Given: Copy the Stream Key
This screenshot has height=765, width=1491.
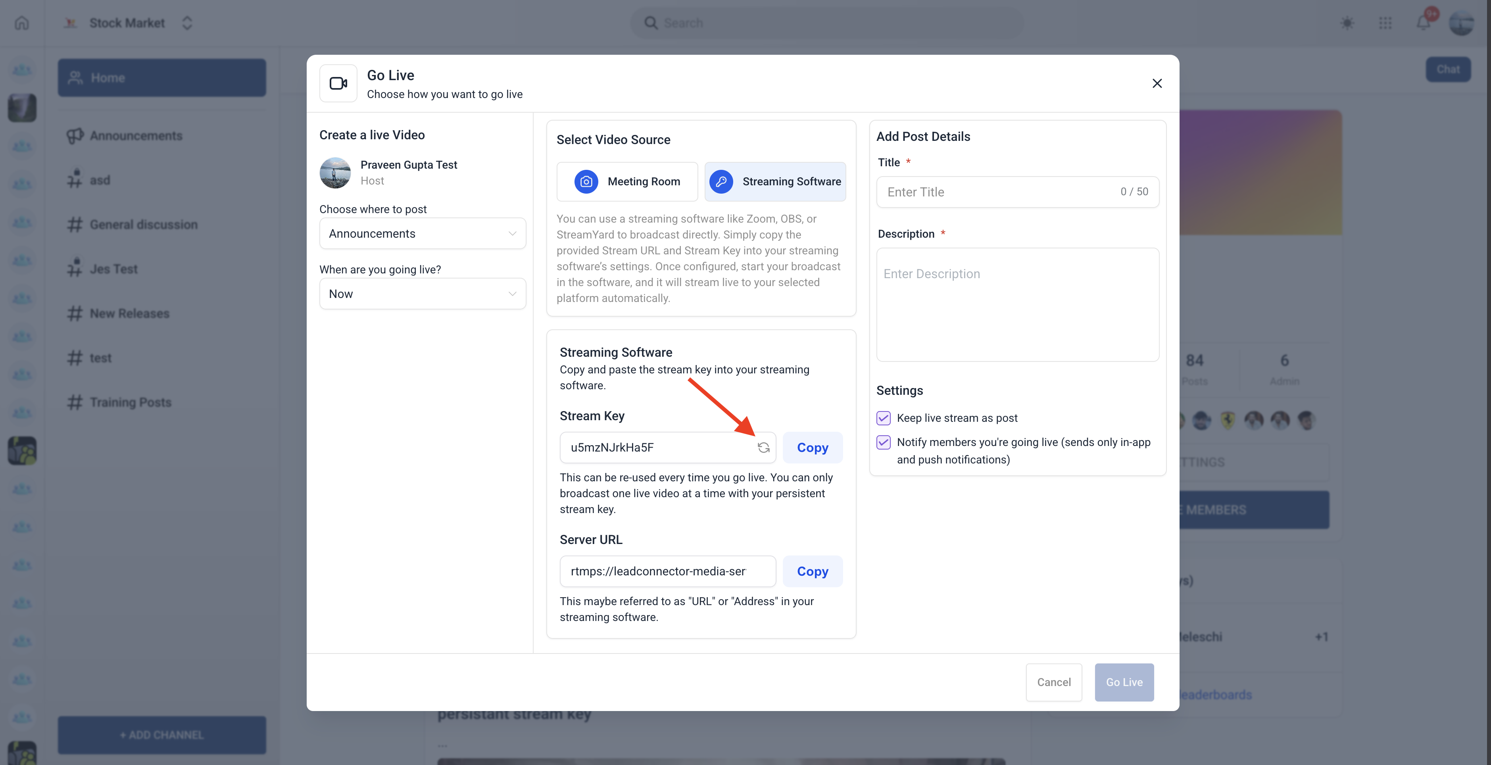Looking at the screenshot, I should [x=812, y=447].
